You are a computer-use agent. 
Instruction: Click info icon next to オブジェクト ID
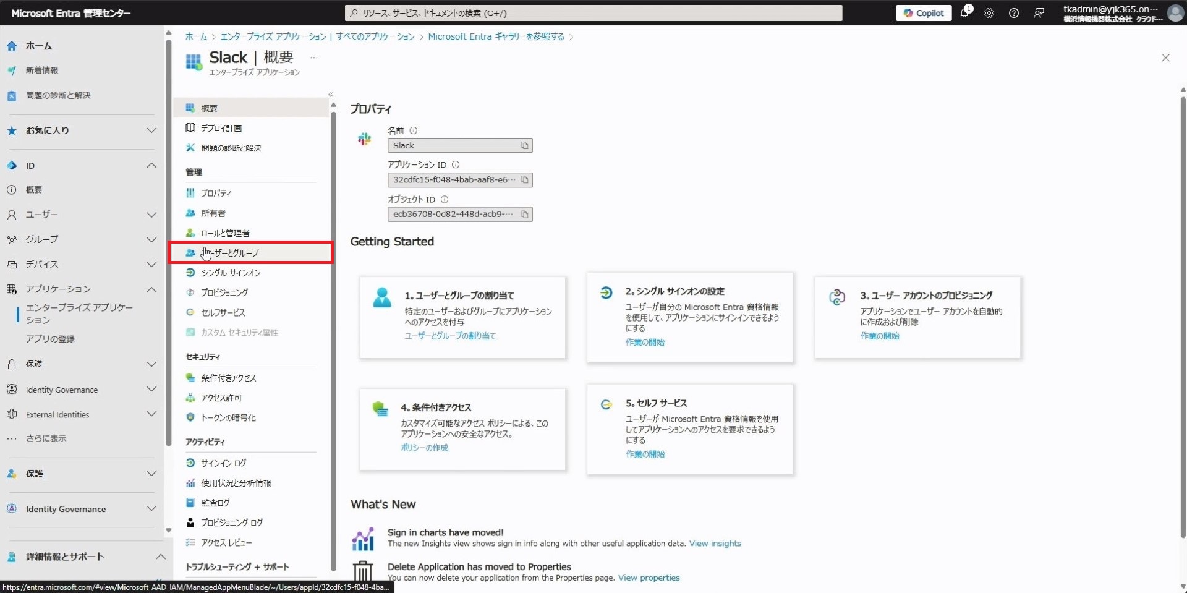pyautogui.click(x=445, y=199)
